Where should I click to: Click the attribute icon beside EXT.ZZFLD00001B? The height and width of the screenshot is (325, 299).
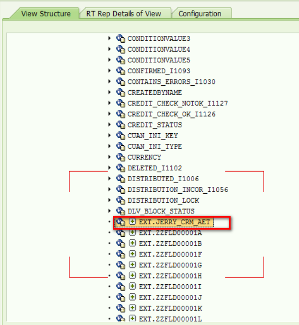pyautogui.click(x=121, y=244)
